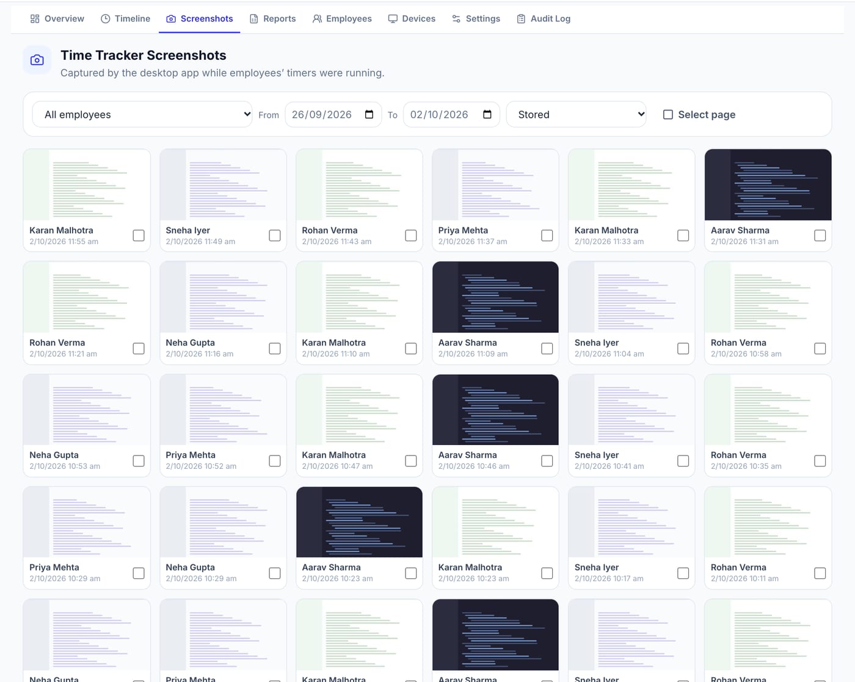Click the Timeline clock icon
Viewport: 855px width, 682px height.
click(x=106, y=19)
